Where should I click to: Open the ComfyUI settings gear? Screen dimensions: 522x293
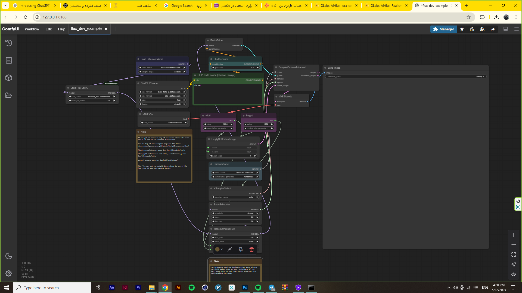click(x=9, y=273)
